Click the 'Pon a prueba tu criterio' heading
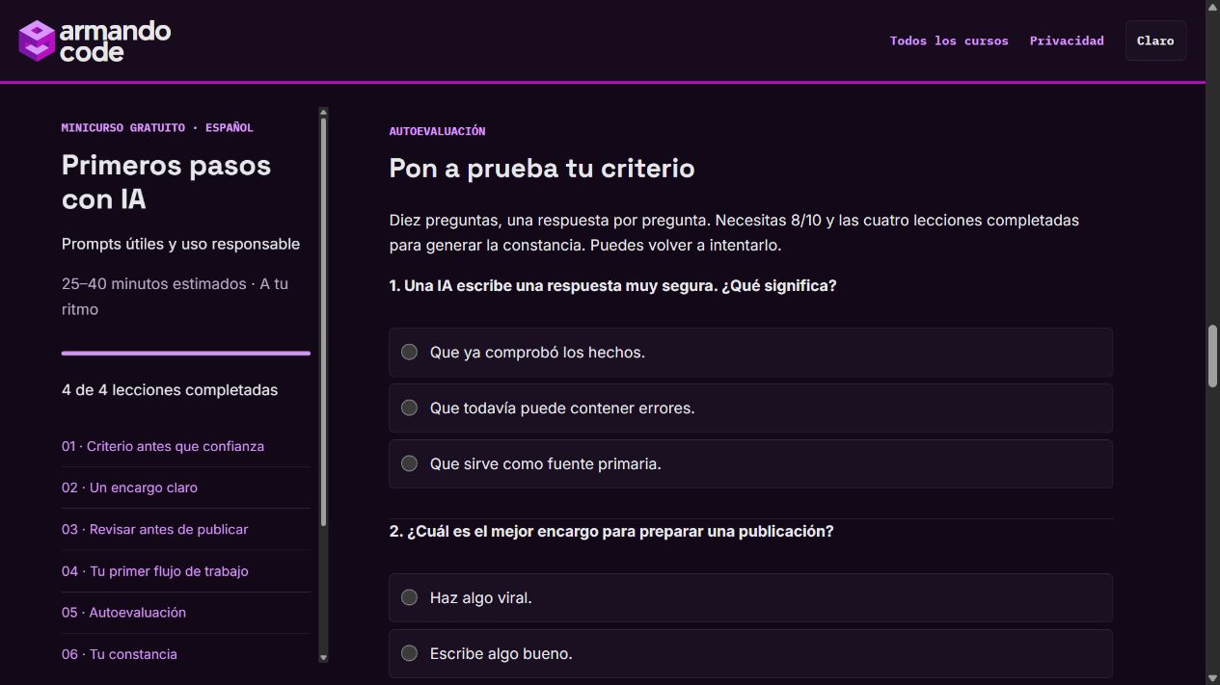Viewport: 1220px width, 685px height. click(542, 169)
